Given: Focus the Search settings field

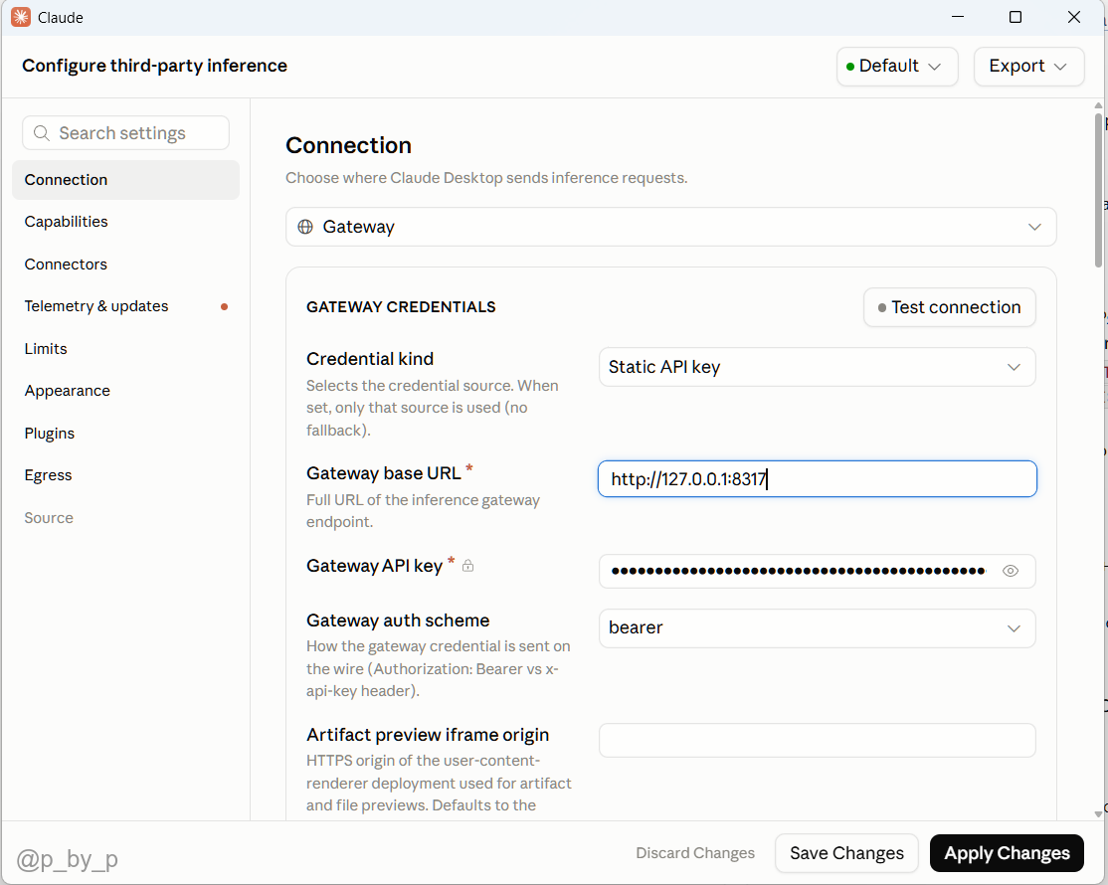Looking at the screenshot, I should [x=125, y=133].
